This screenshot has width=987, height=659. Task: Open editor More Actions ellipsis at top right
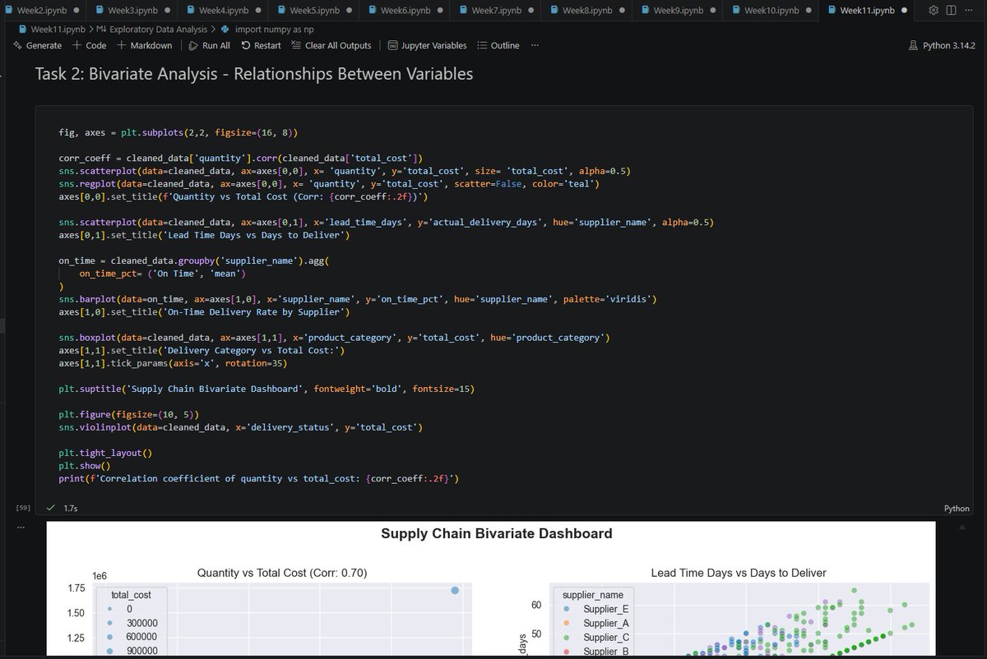coord(968,10)
